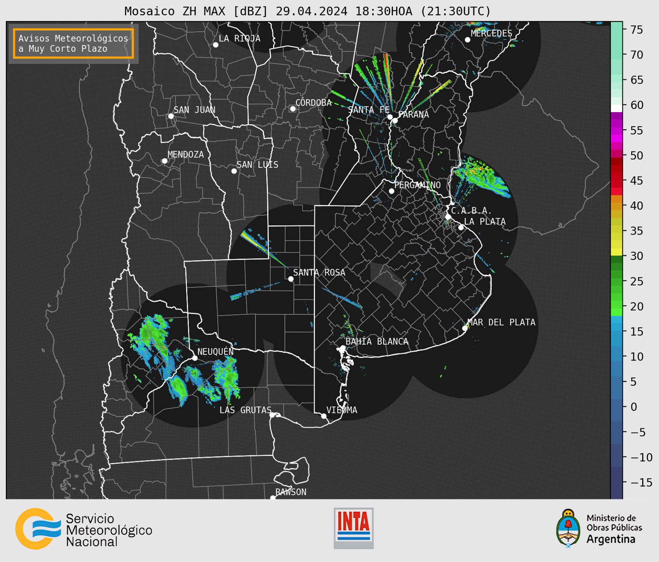The image size is (659, 562).
Task: Click the PERGAMINO city marker
Action: pos(391,191)
